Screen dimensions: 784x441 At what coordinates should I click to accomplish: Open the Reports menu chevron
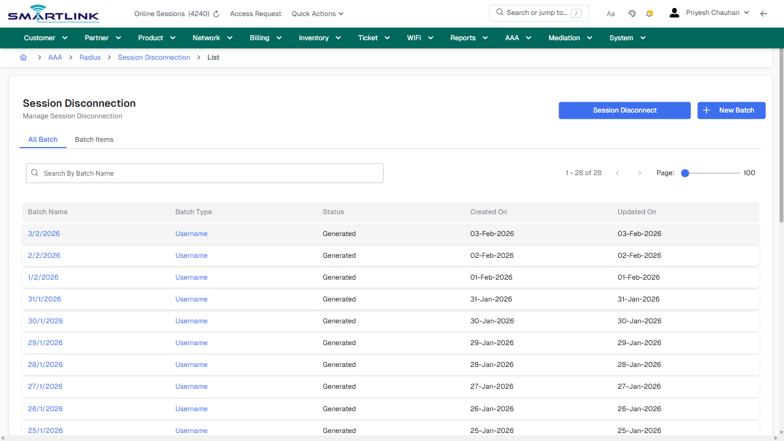(485, 37)
